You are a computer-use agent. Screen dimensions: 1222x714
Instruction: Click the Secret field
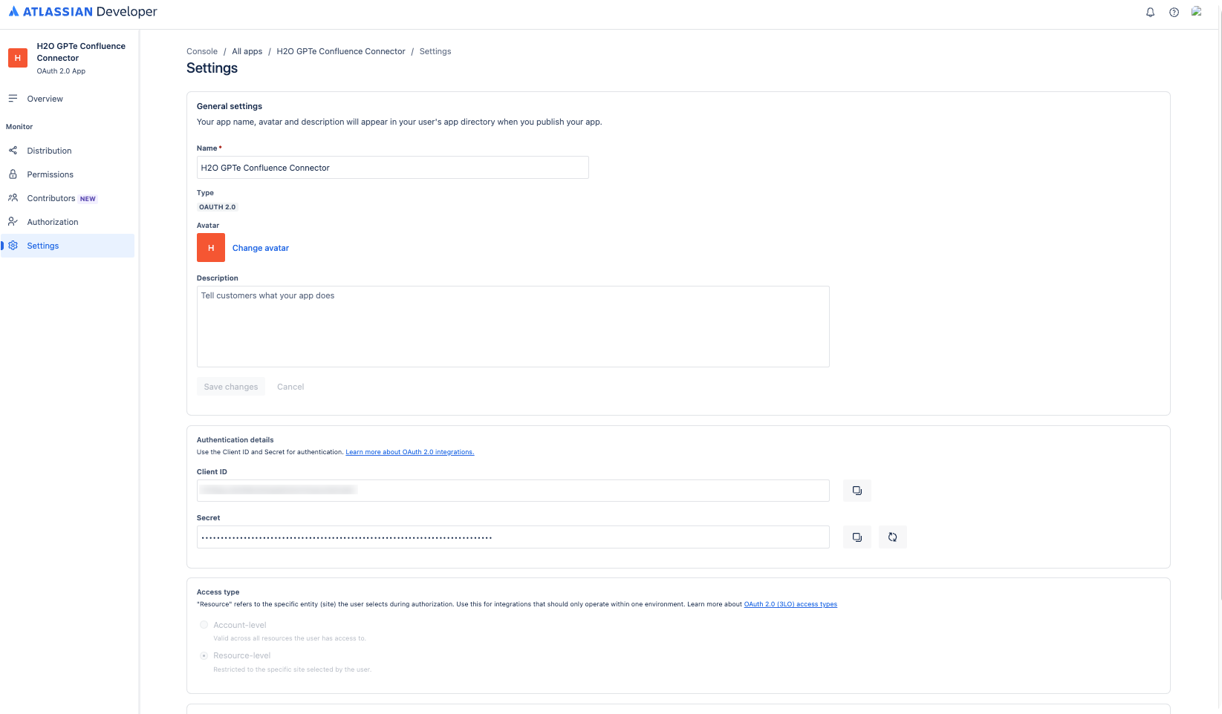point(513,537)
